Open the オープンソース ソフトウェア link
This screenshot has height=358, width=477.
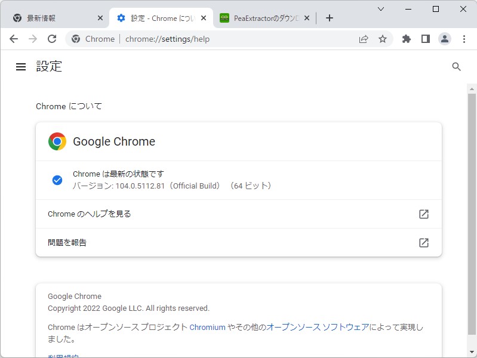click(318, 328)
